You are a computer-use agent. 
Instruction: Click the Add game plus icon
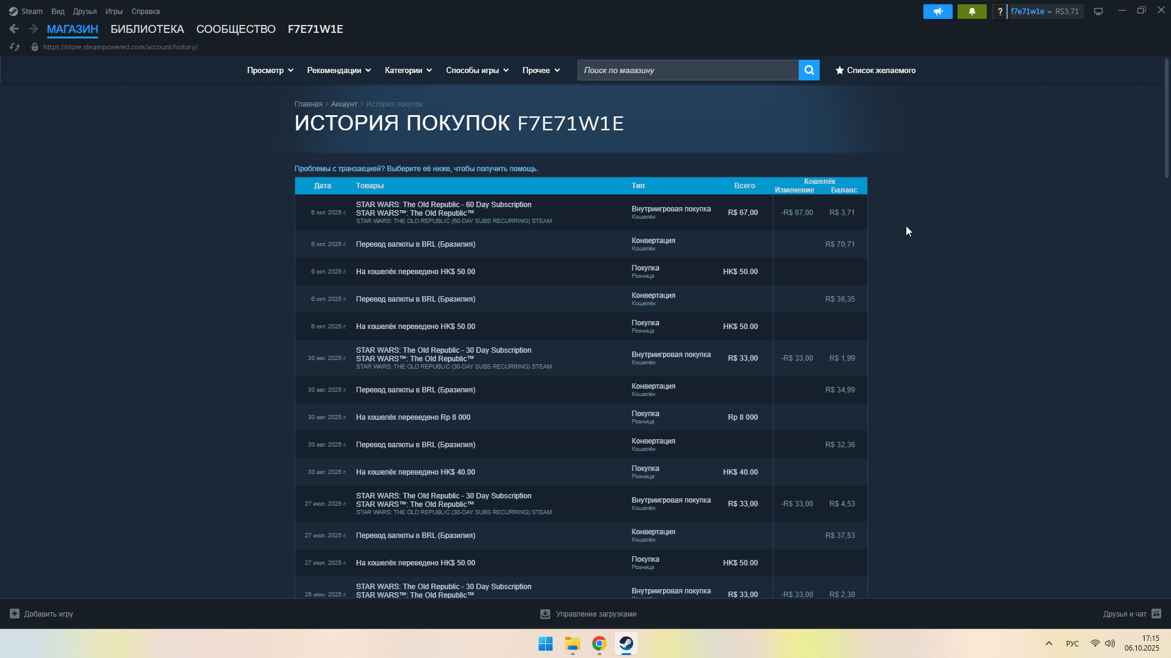15,614
